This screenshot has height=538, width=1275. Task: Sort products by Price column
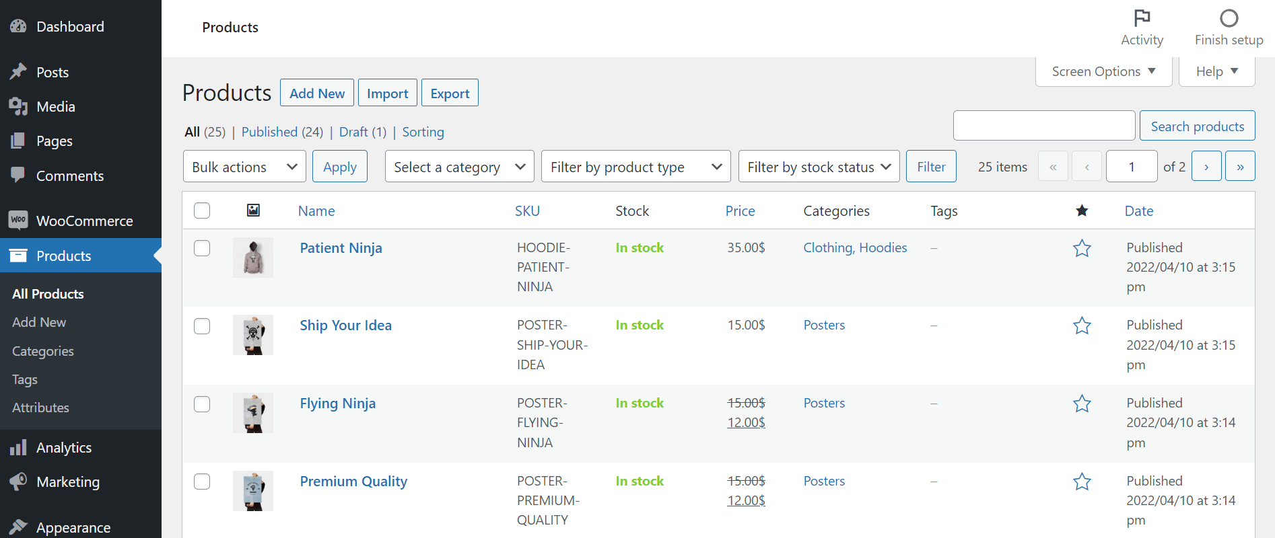740,210
